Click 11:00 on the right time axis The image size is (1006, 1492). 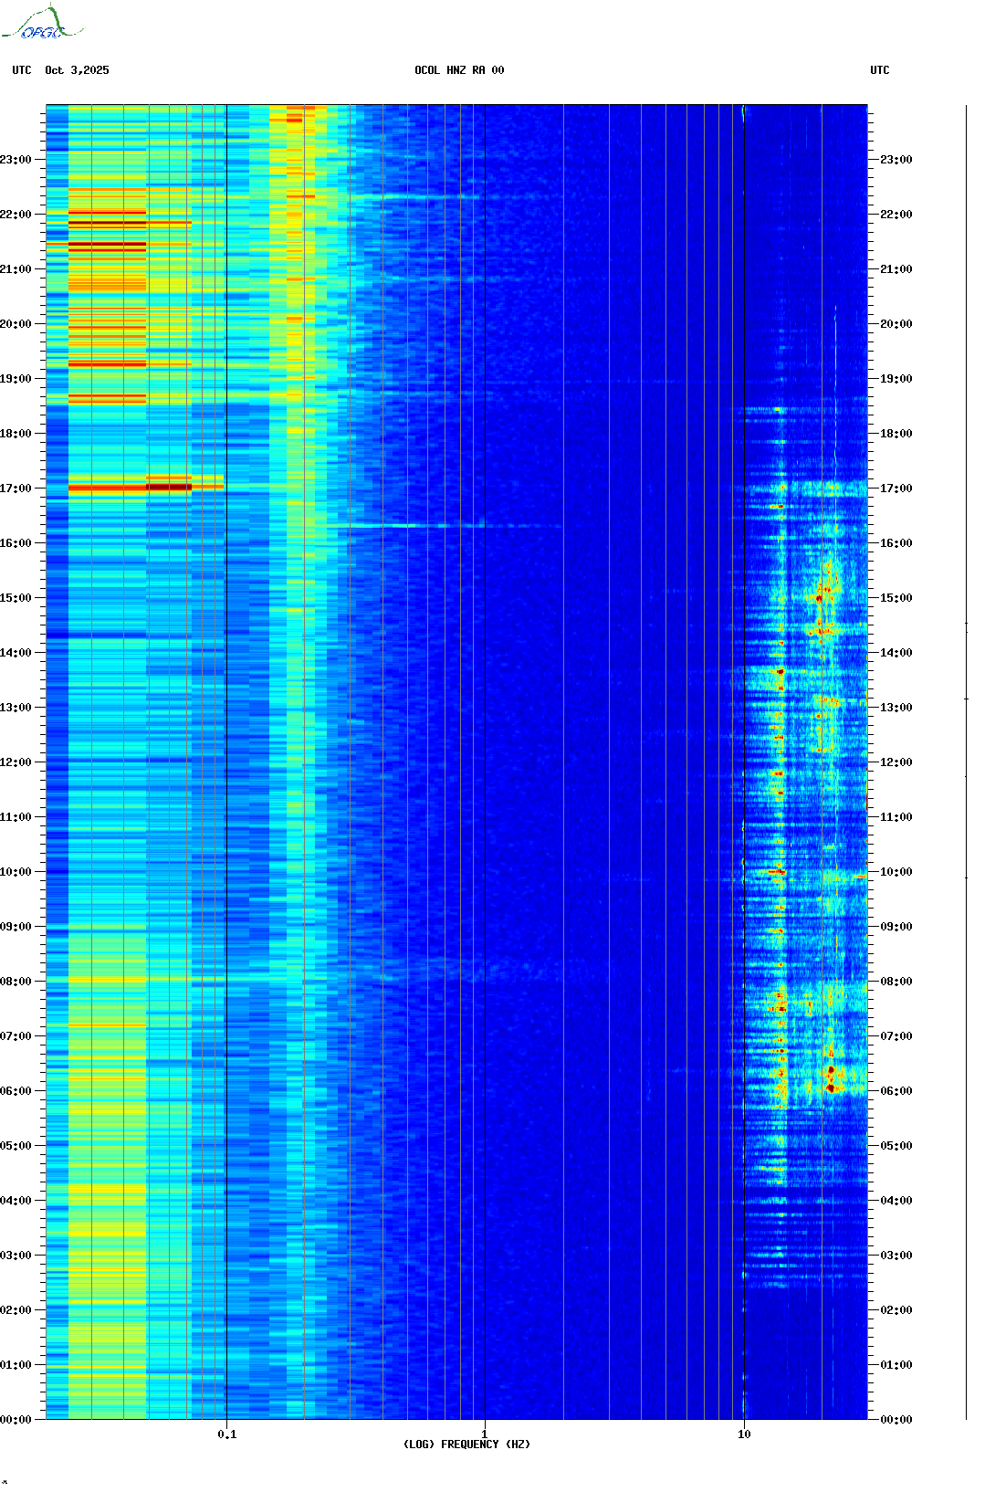click(896, 817)
